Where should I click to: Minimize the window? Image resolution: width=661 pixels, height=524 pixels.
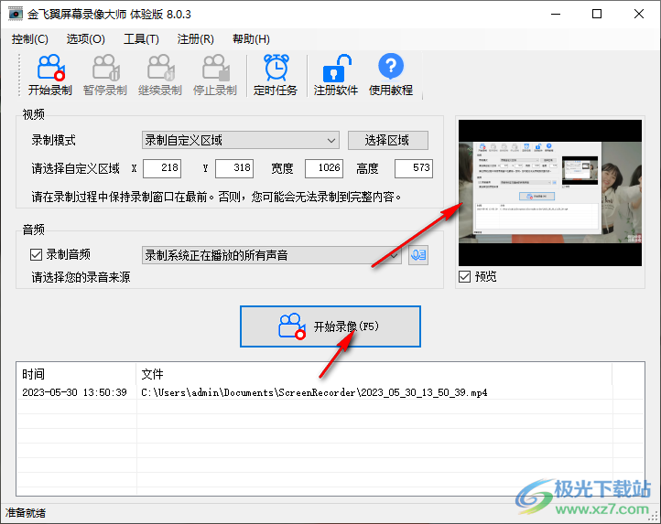pos(556,14)
